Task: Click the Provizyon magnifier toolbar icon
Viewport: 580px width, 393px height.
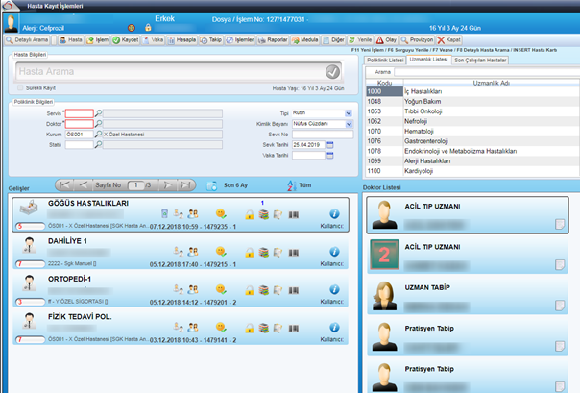Action: click(404, 40)
